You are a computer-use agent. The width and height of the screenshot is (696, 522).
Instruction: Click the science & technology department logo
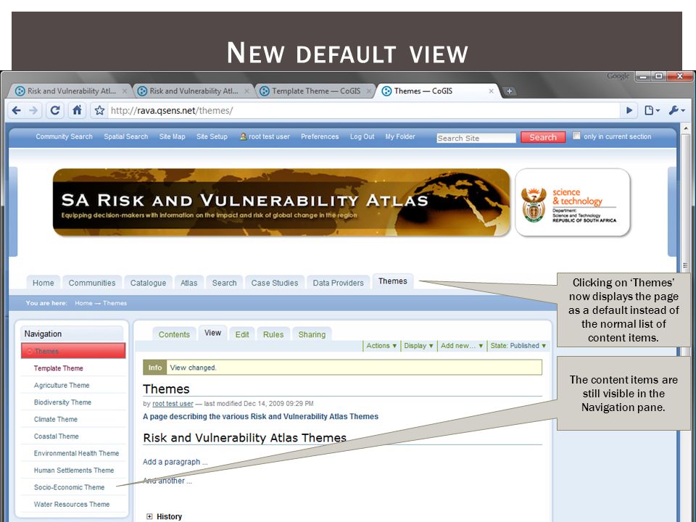coord(573,203)
